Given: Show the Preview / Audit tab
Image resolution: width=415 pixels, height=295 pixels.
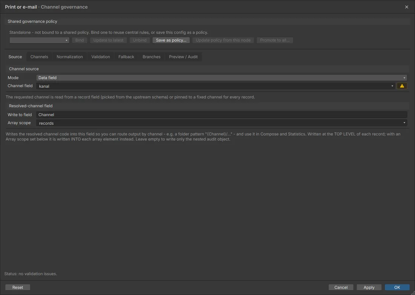Looking at the screenshot, I should coord(183,57).
